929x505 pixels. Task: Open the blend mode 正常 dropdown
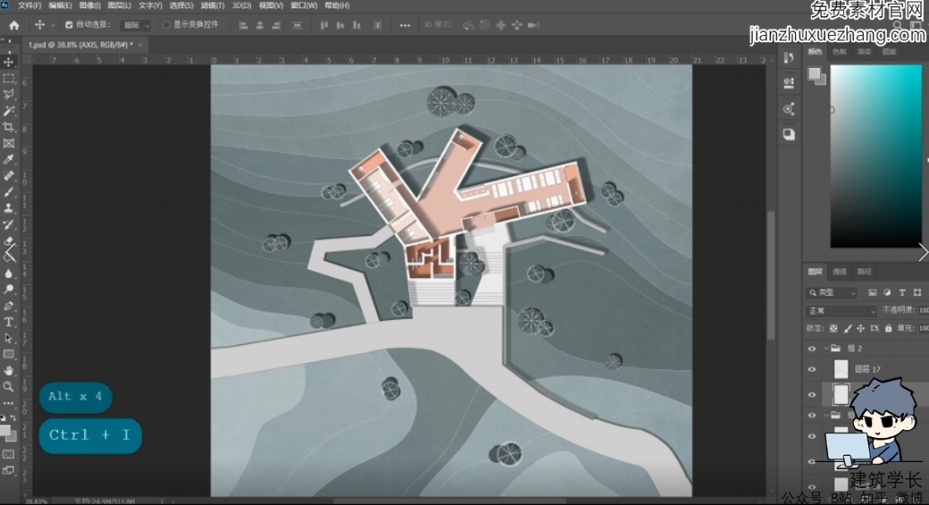point(840,311)
